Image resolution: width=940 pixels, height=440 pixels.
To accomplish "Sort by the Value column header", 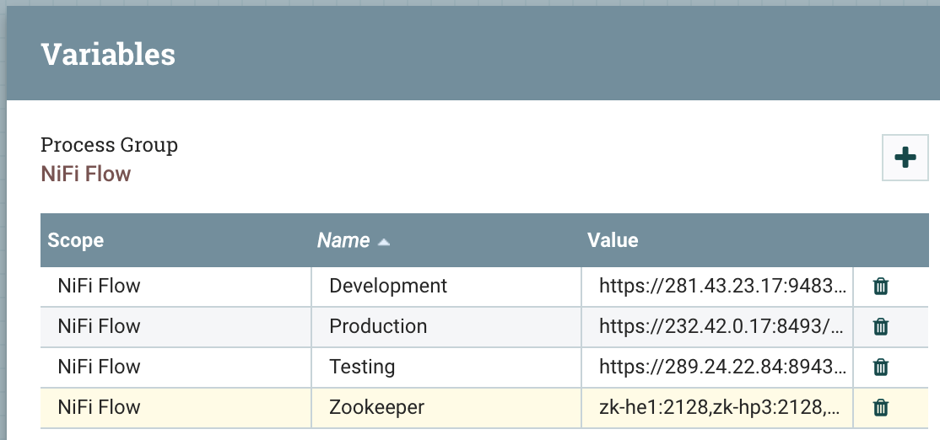I will (x=613, y=240).
